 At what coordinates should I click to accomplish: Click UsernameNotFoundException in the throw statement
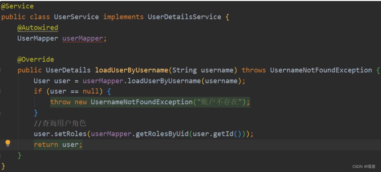point(142,102)
